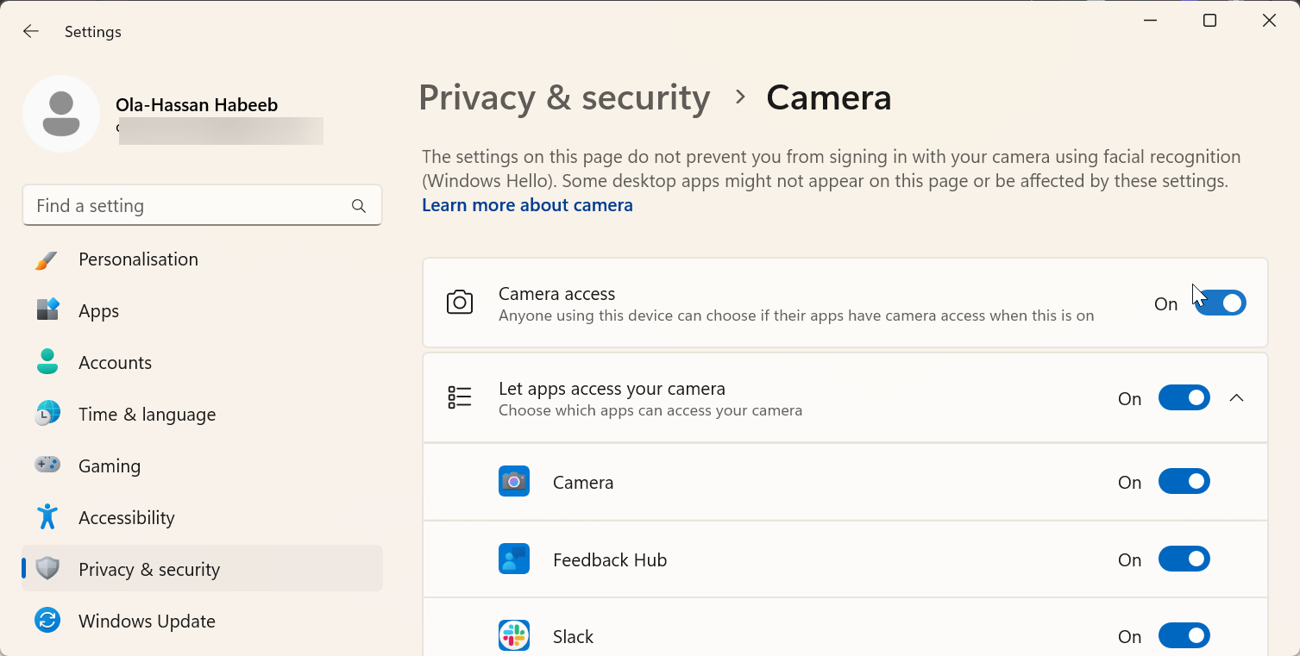Image resolution: width=1300 pixels, height=656 pixels.
Task: Go to Time & language settings
Action: pyautogui.click(x=147, y=415)
